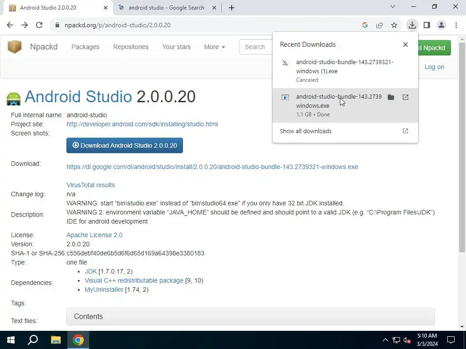
Task: Click the network tray icon
Action: point(396,340)
